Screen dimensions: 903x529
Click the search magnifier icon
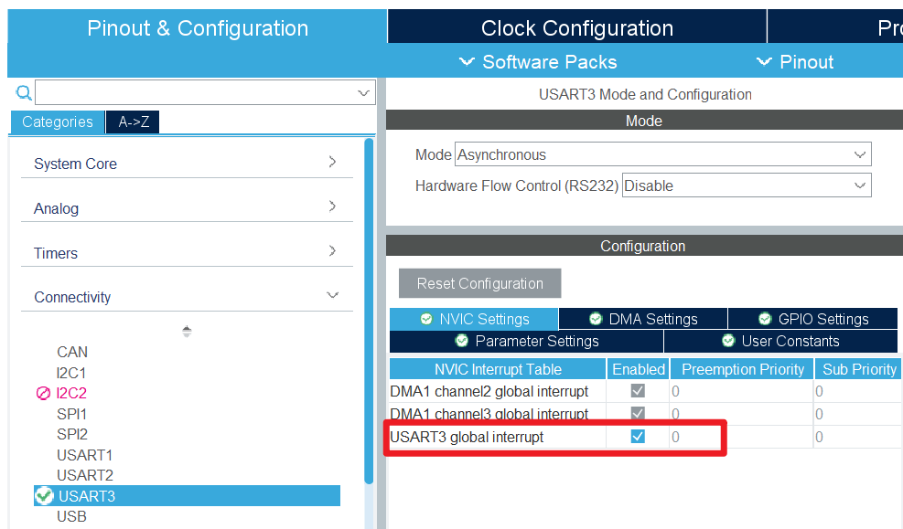pyautogui.click(x=24, y=92)
